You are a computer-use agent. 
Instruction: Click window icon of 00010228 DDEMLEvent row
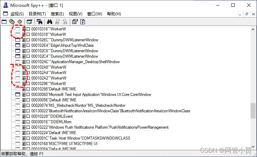click(18, 116)
